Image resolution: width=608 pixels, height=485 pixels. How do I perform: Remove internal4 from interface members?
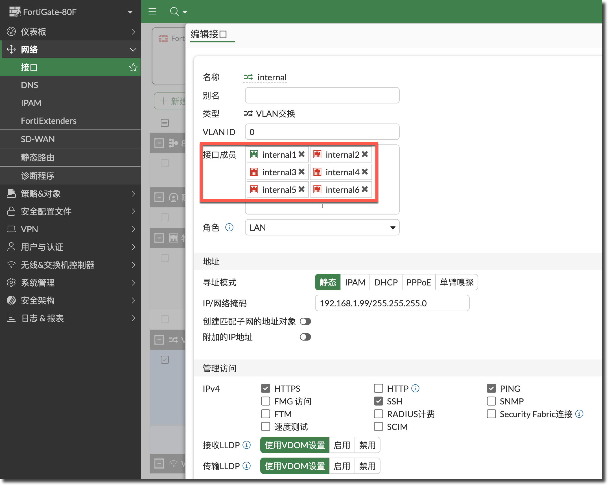[365, 172]
